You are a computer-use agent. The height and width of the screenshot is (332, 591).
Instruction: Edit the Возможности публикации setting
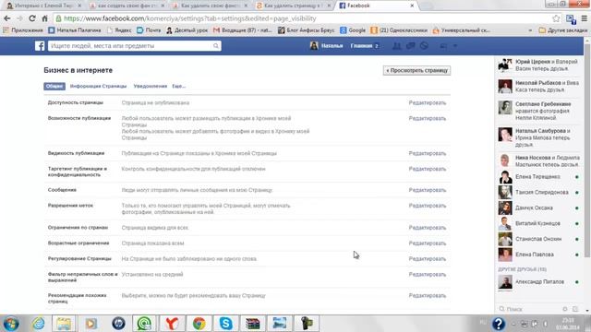pyautogui.click(x=428, y=118)
